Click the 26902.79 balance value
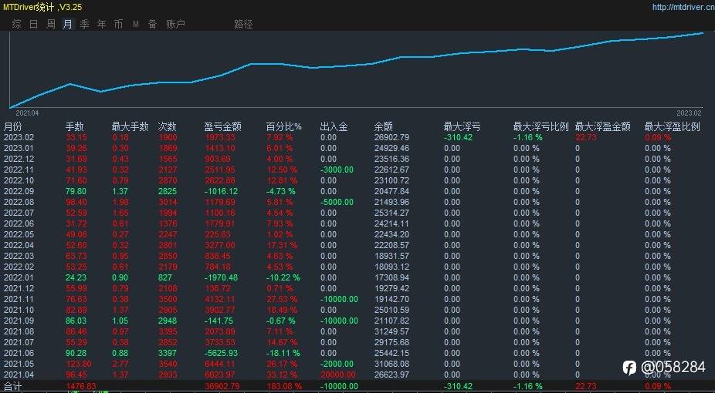This screenshot has height=393, width=715. [391, 137]
